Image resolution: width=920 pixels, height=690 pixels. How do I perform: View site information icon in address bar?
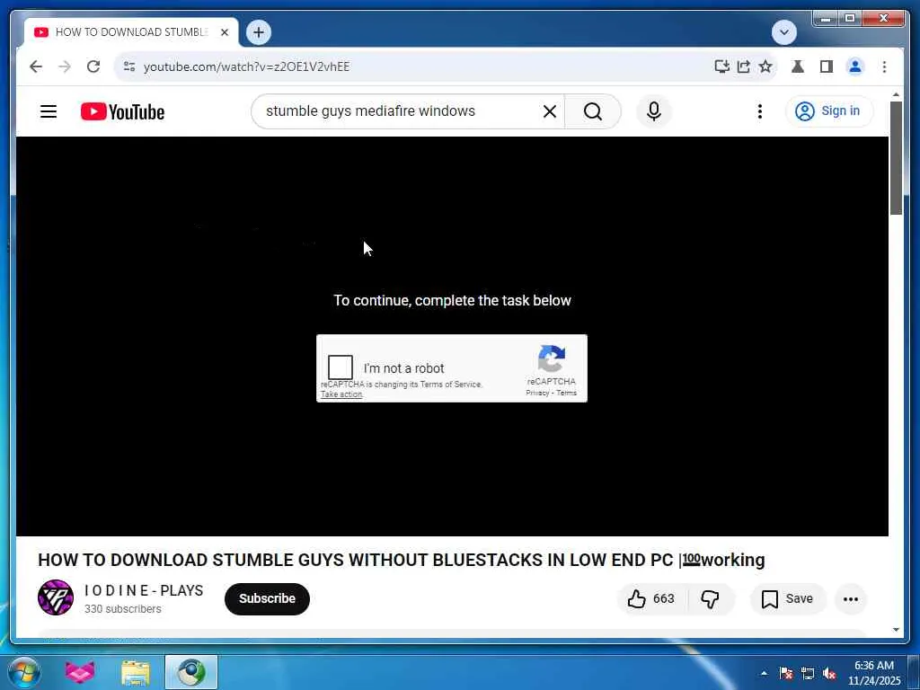(129, 66)
